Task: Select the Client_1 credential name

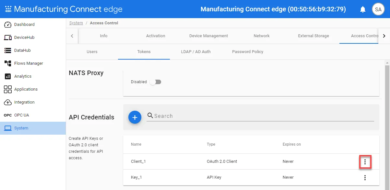Action: [x=138, y=162]
